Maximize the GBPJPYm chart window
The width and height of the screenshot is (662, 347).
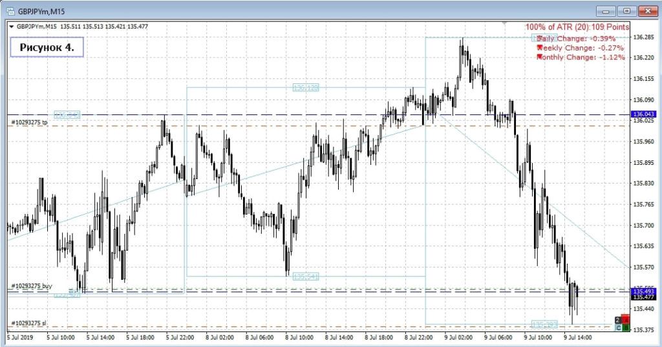click(x=626, y=11)
